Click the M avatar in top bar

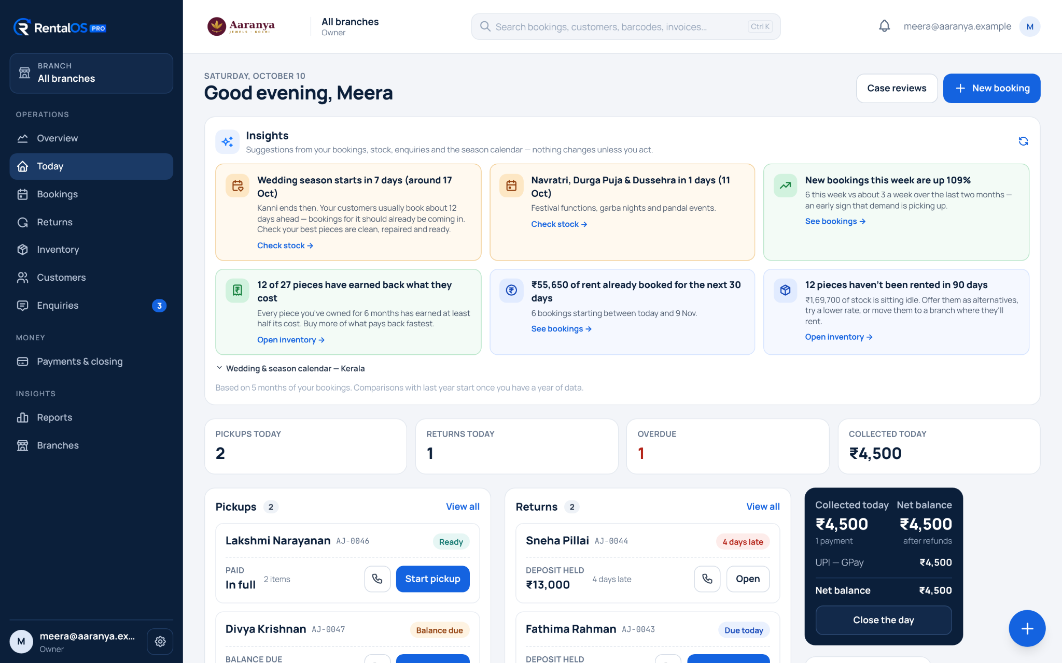[1029, 26]
